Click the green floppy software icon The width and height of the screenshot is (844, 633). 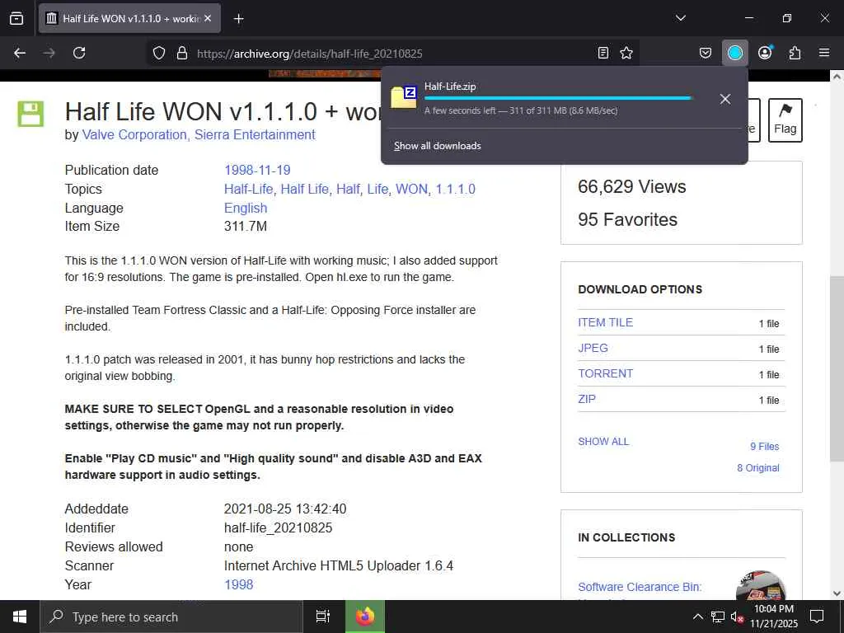tap(30, 114)
